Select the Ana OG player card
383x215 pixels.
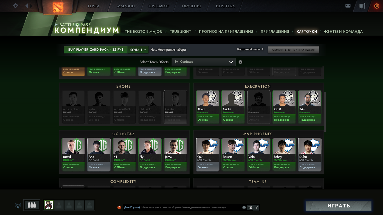coord(99,155)
